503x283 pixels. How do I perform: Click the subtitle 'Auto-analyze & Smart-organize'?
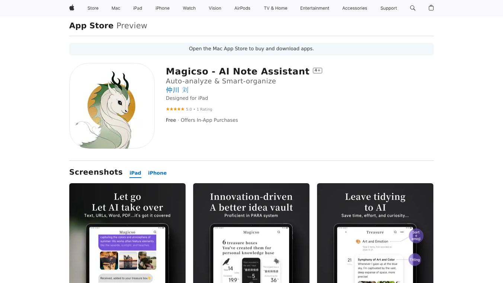(x=221, y=81)
